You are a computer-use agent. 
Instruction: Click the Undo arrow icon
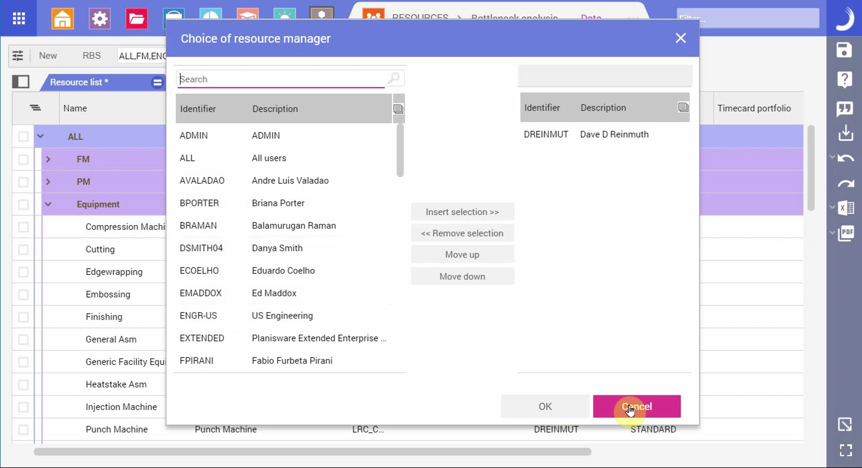(846, 158)
